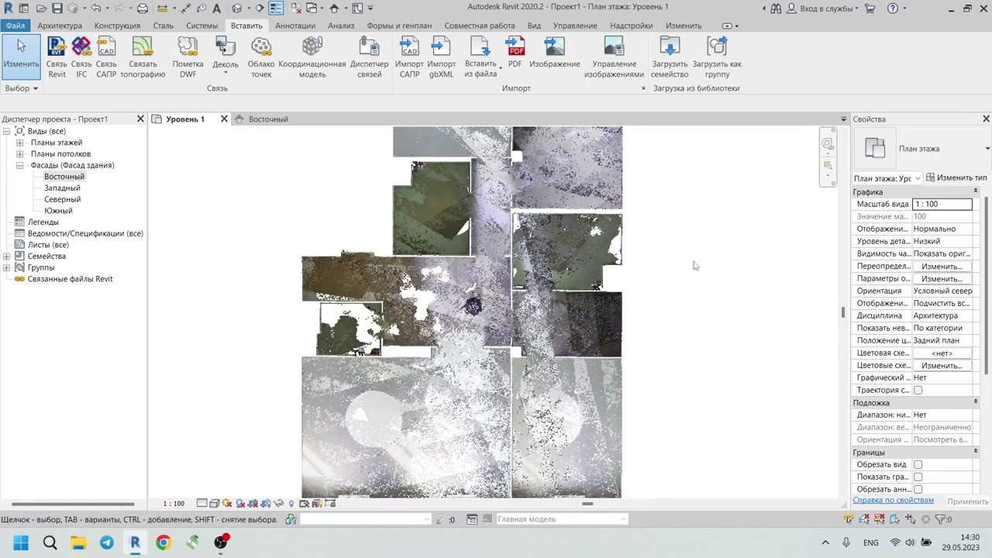Click the Масштаб вида 1 : 100 field
Screen dimensions: 992x558
coord(942,204)
